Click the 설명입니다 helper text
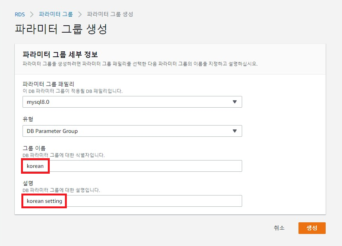 61,190
